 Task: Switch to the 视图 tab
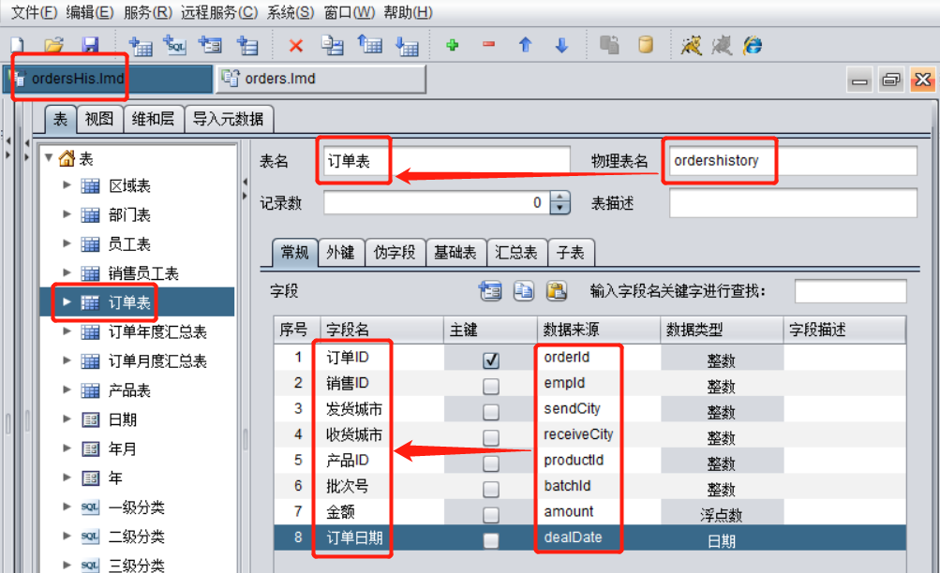99,119
